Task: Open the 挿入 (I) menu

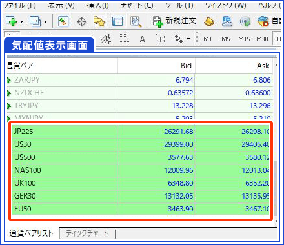Action: point(98,5)
